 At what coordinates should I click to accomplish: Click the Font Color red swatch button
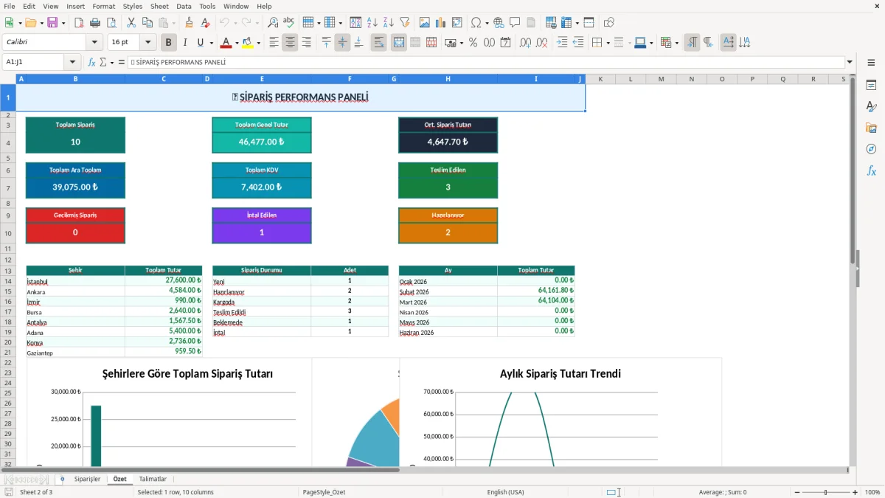226,43
